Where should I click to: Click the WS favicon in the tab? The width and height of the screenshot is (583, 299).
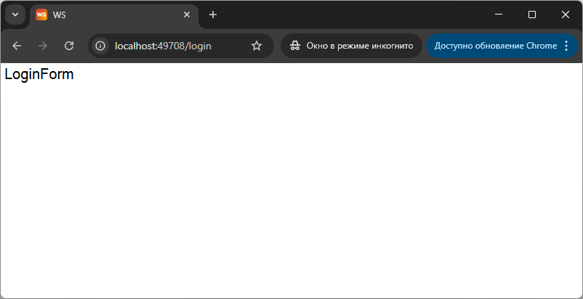point(41,15)
